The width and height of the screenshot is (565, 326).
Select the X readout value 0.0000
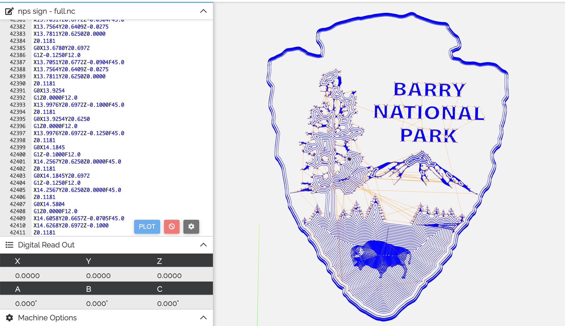coord(27,276)
